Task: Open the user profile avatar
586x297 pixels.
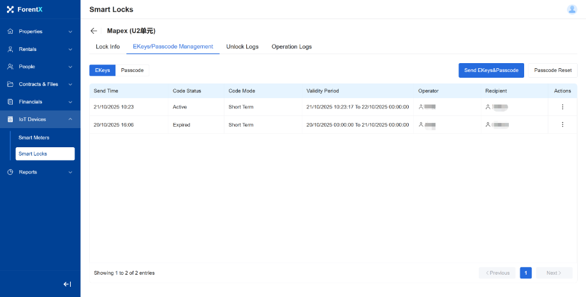Action: point(571,9)
